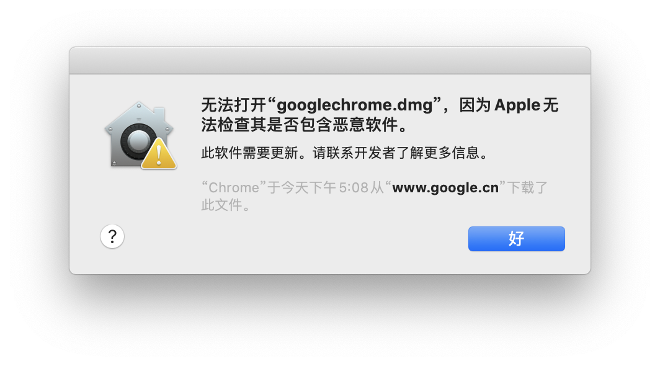The width and height of the screenshot is (660, 366).
Task: Click the 下载了 text after the URL
Action: (527, 187)
